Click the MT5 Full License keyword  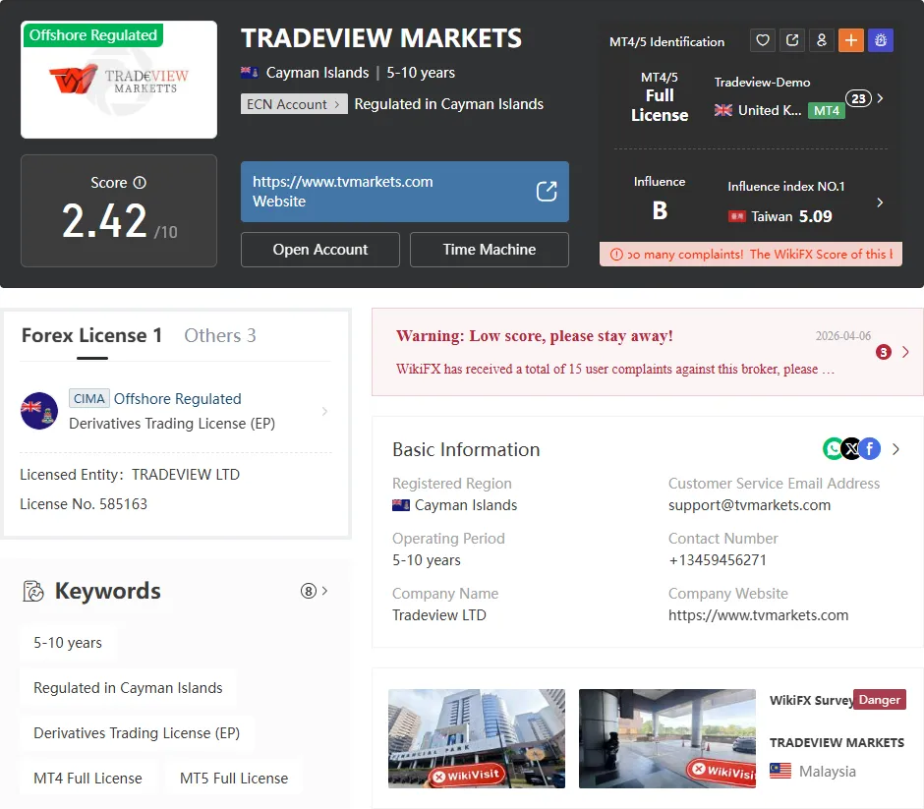(234, 779)
